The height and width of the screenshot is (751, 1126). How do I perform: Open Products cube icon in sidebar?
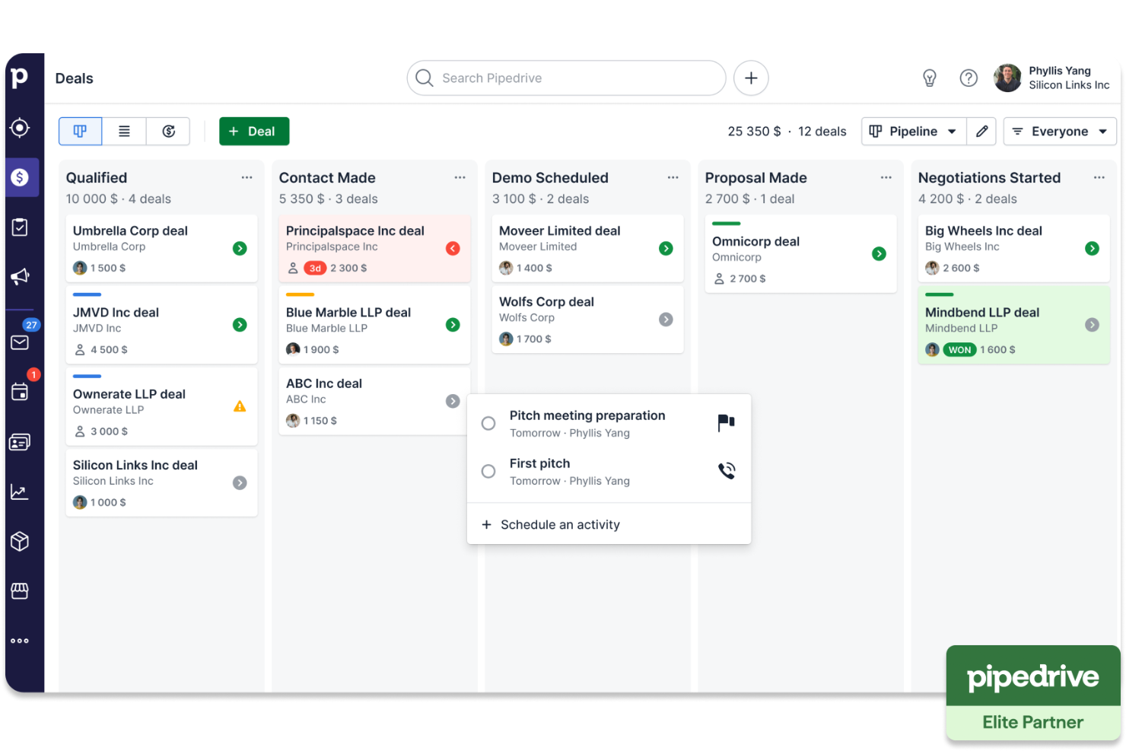tap(20, 541)
